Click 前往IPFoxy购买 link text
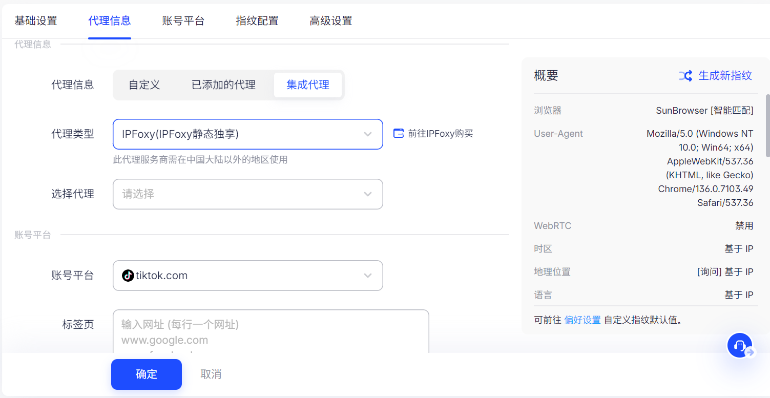770x398 pixels. tap(440, 134)
